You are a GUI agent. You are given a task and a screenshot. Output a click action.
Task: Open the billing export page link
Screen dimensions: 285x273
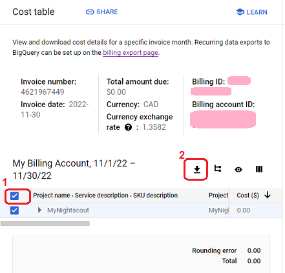tap(131, 52)
